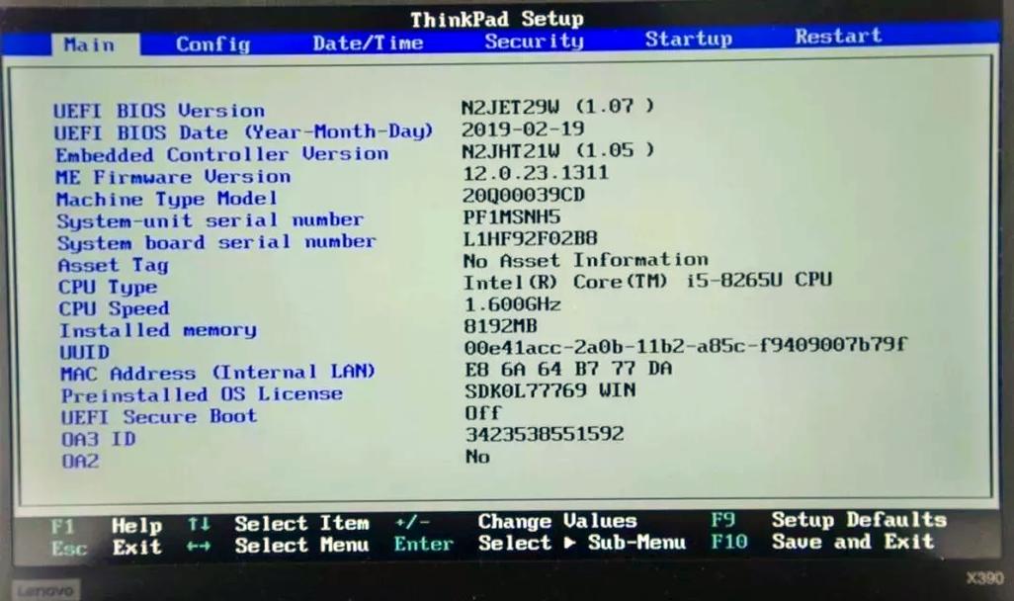Image resolution: width=1014 pixels, height=601 pixels.
Task: Select the System-unit serial number label
Action: click(x=210, y=220)
